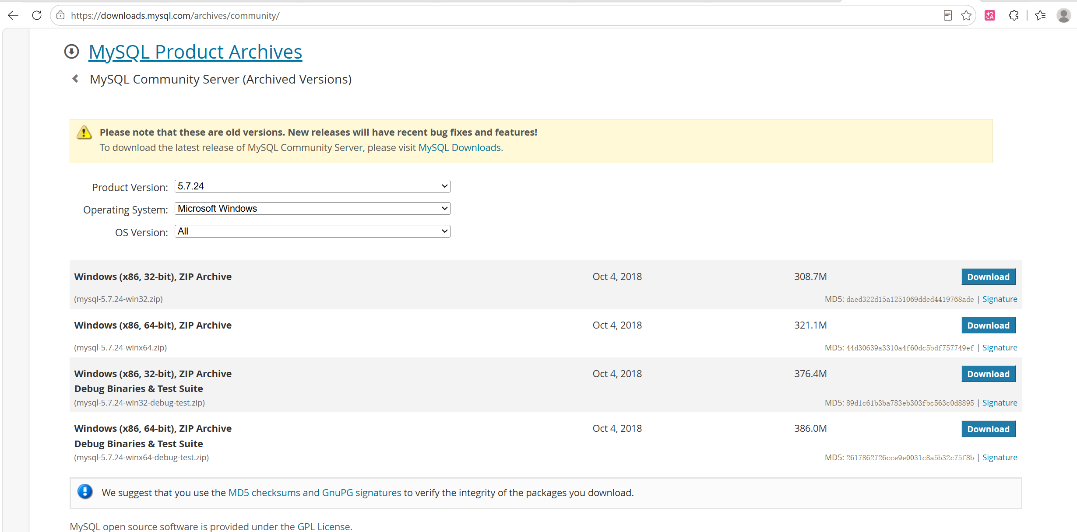Click the 308.7M file size
This screenshot has height=532, width=1077.
[x=810, y=277]
